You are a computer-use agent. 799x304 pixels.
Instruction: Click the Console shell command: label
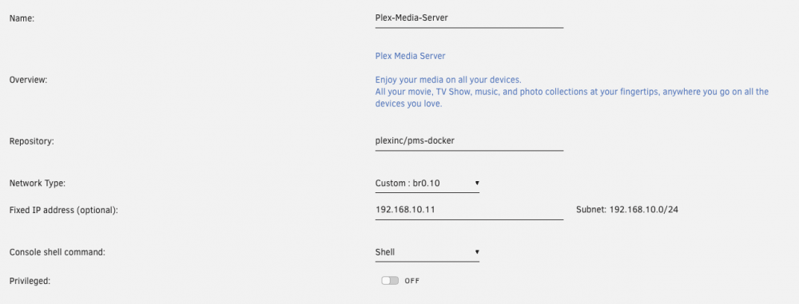57,252
